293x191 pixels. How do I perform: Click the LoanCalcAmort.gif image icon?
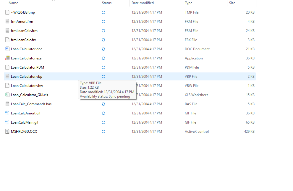point(8,113)
